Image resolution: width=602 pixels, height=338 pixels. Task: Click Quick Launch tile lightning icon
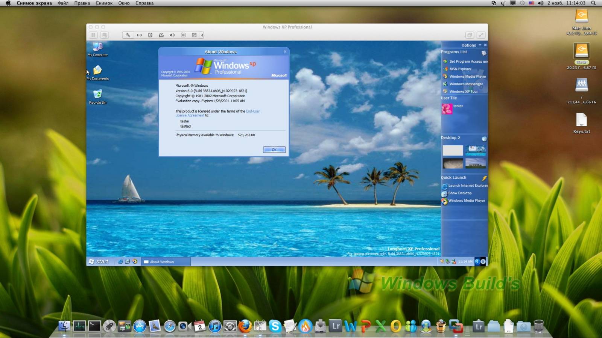[x=484, y=178]
